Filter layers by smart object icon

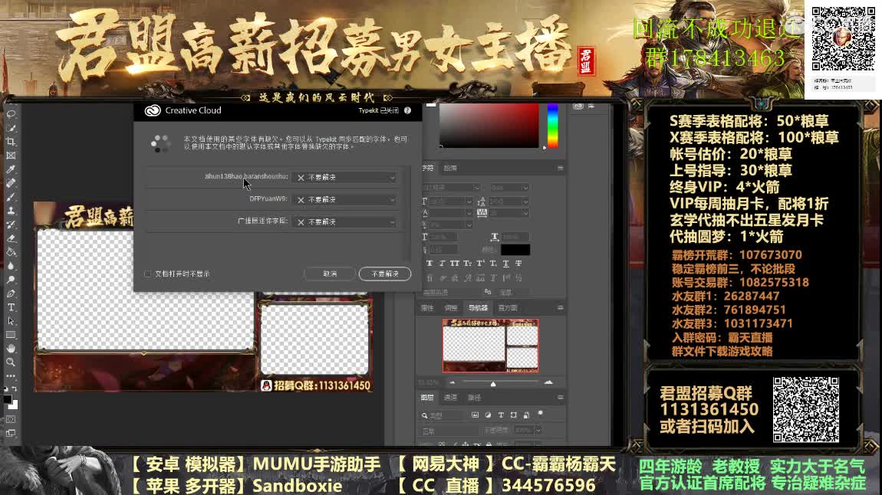[526, 415]
